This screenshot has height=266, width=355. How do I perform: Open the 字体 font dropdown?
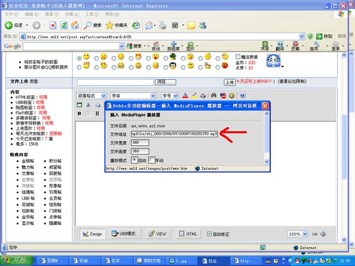153,96
